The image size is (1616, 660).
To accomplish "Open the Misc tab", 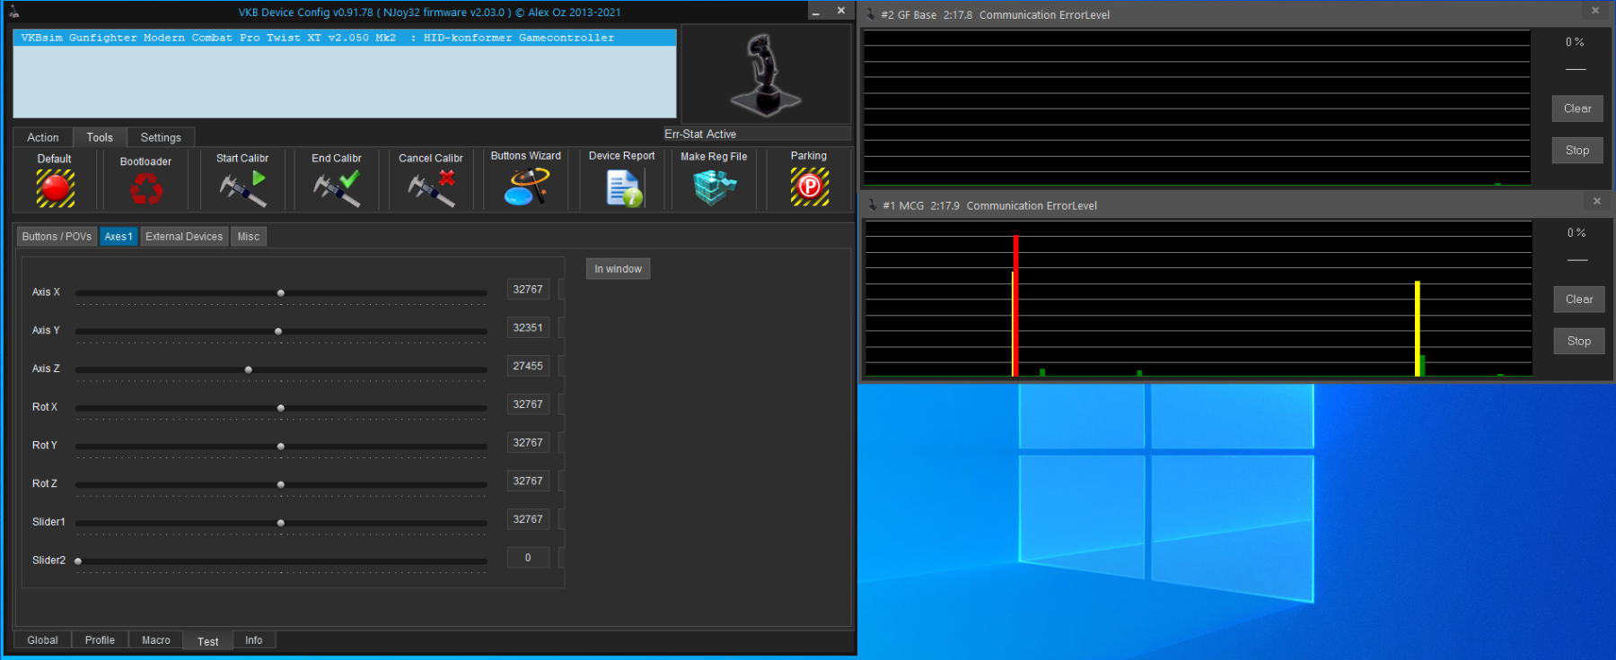I will pyautogui.click(x=249, y=237).
